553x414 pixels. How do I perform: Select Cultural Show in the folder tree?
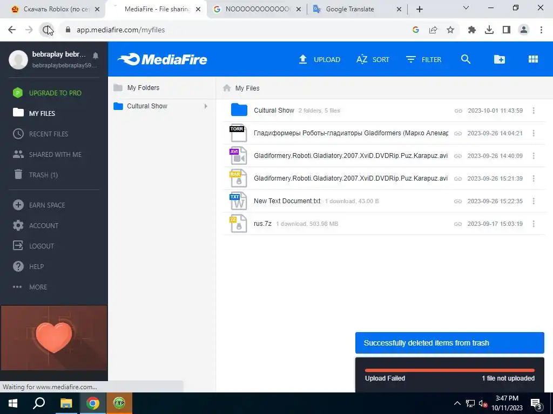(147, 106)
